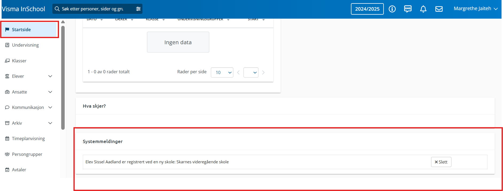
Task: Expand the Kommunikasjon menu chevron
Action: point(50,107)
